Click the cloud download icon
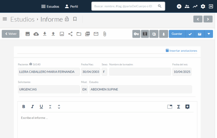The height and width of the screenshot is (138, 217). pos(36,34)
